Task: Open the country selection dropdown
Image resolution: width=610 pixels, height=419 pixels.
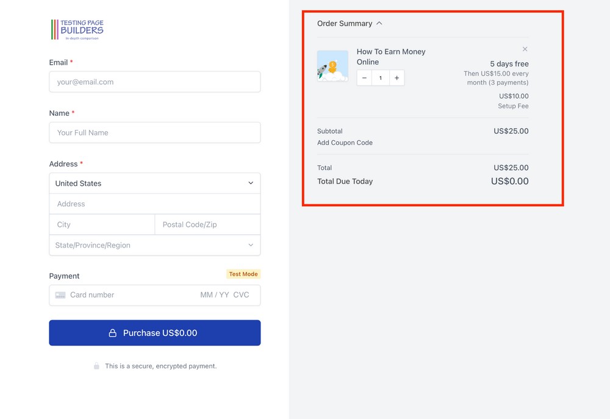Action: 154,183
